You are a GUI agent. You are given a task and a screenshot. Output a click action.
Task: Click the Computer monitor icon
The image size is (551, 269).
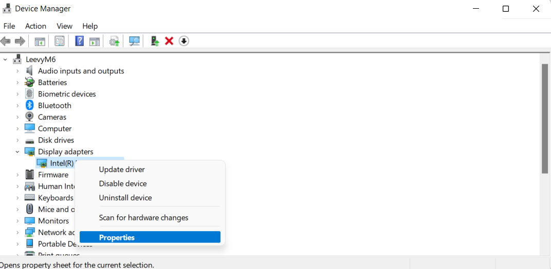pyautogui.click(x=29, y=128)
